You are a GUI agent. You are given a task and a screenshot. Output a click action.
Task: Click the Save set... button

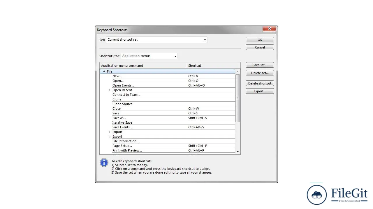(260, 65)
